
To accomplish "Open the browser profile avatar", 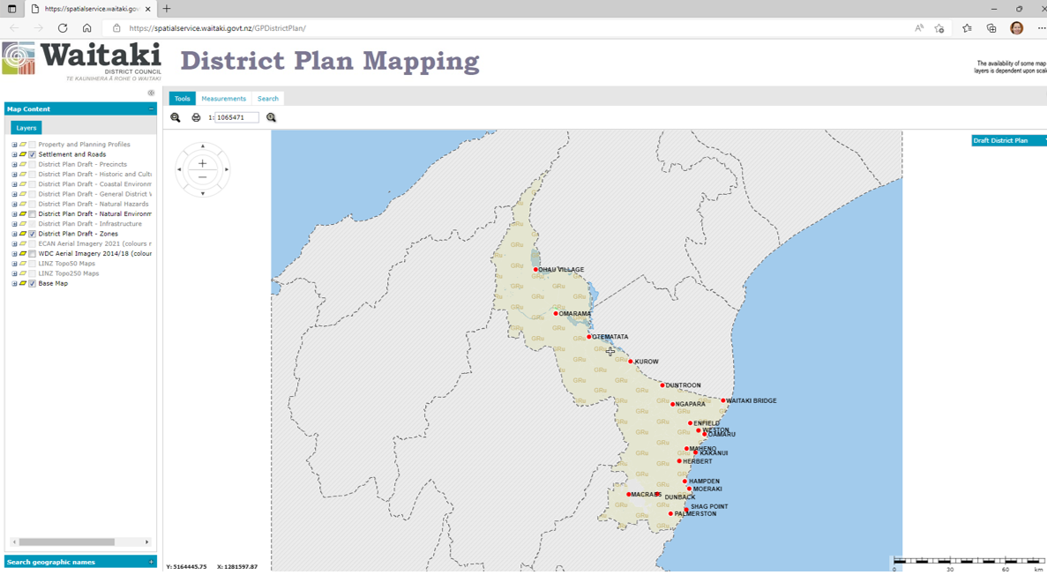I will coord(1016,28).
